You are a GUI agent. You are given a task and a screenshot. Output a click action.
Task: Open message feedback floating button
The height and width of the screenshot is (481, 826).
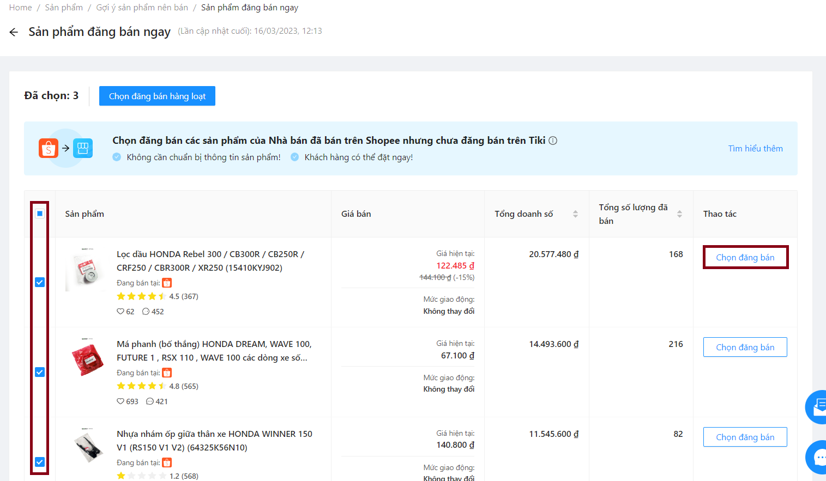(817, 407)
